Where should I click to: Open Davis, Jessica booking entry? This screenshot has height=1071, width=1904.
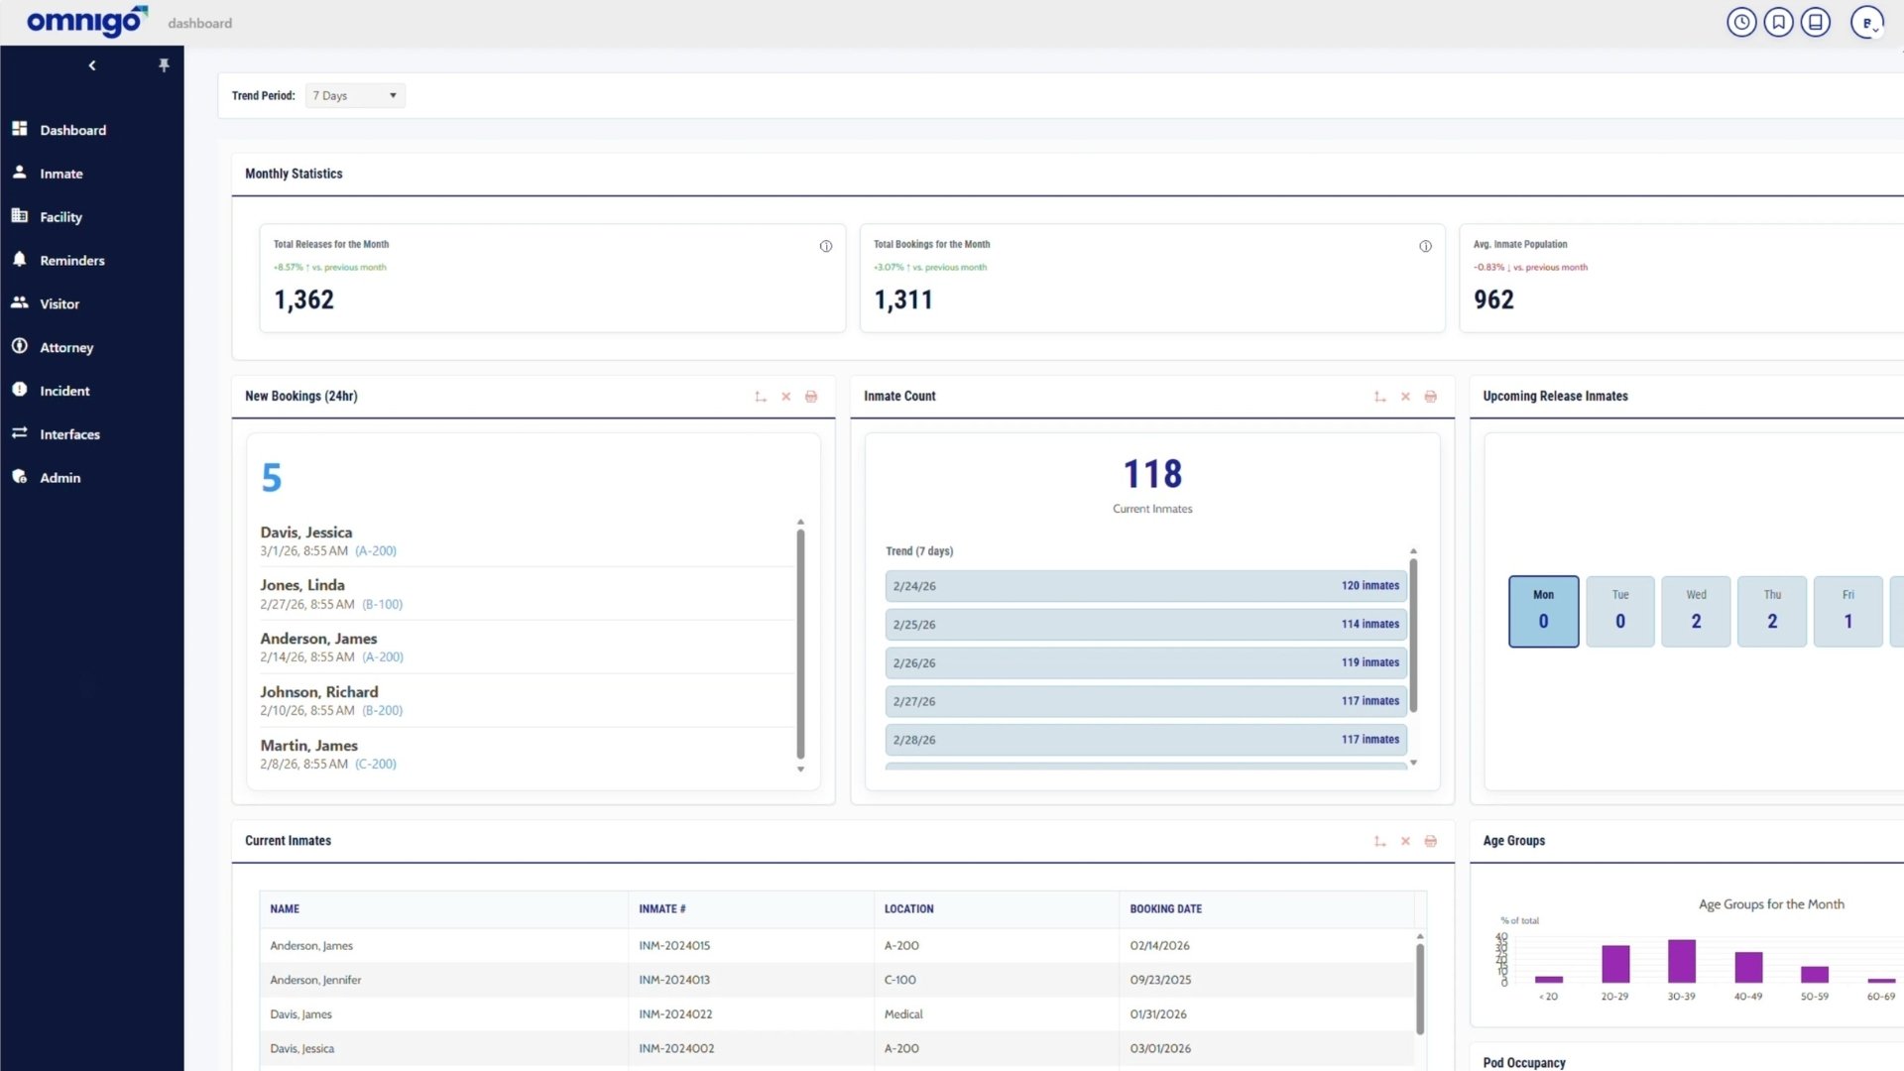(526, 540)
